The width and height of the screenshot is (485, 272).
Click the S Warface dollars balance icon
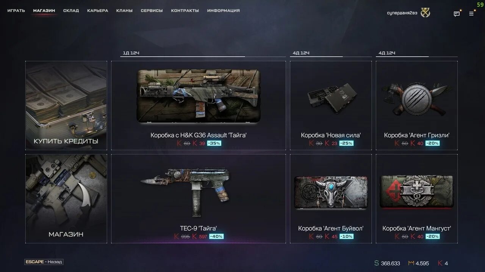376,263
